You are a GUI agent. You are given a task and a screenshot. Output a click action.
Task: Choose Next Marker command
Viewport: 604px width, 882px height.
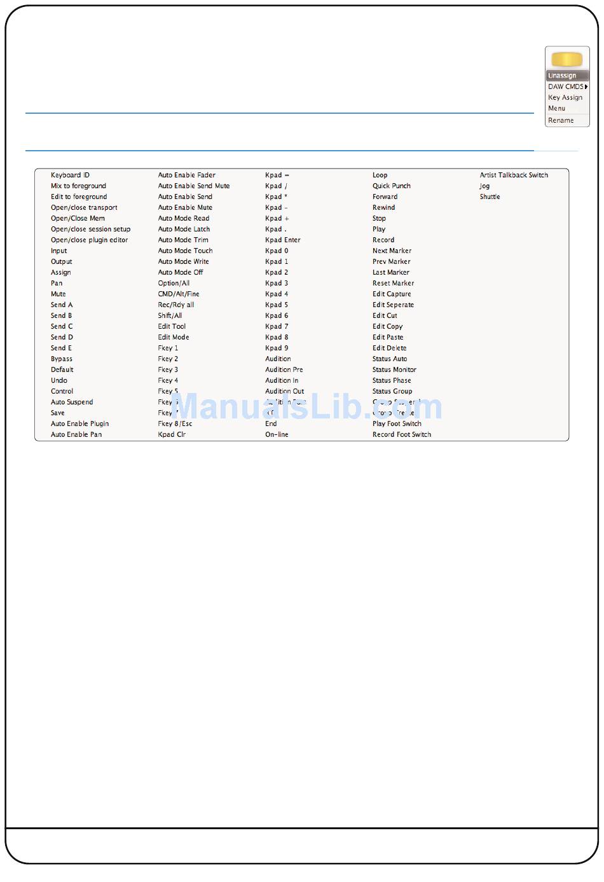(392, 251)
